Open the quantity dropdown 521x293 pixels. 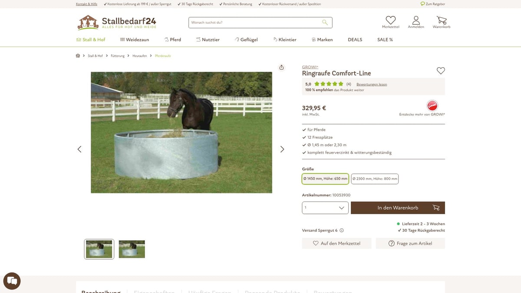tap(325, 208)
